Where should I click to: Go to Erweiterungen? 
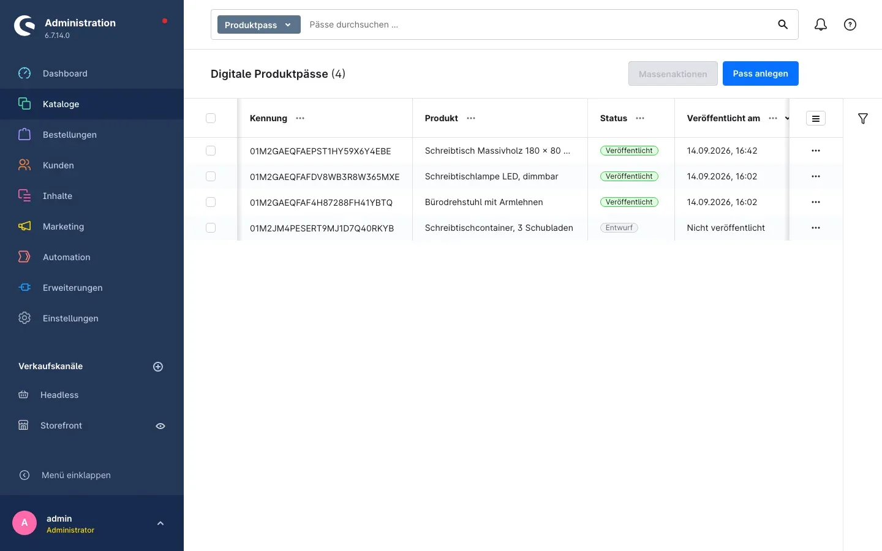tap(92, 288)
